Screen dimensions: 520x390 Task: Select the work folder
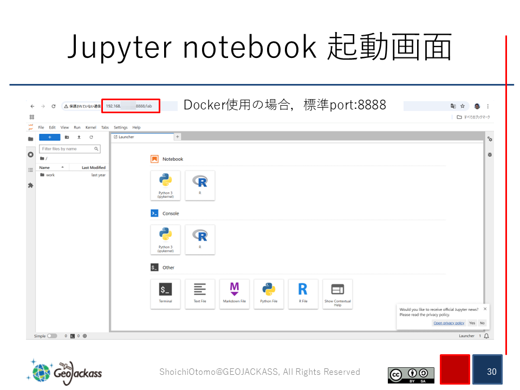point(72,175)
